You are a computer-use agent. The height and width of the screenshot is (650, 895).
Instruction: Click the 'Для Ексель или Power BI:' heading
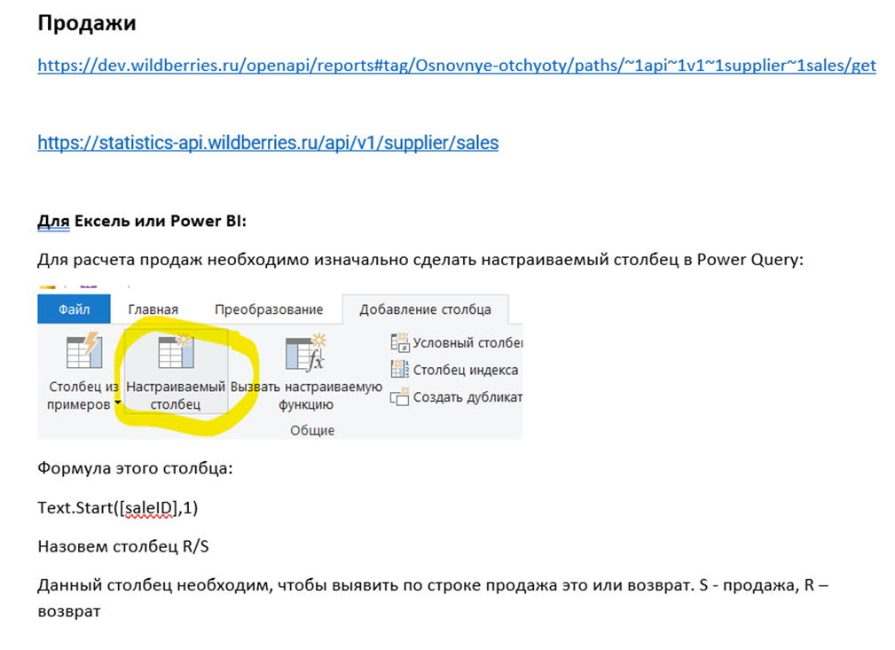coord(142,221)
